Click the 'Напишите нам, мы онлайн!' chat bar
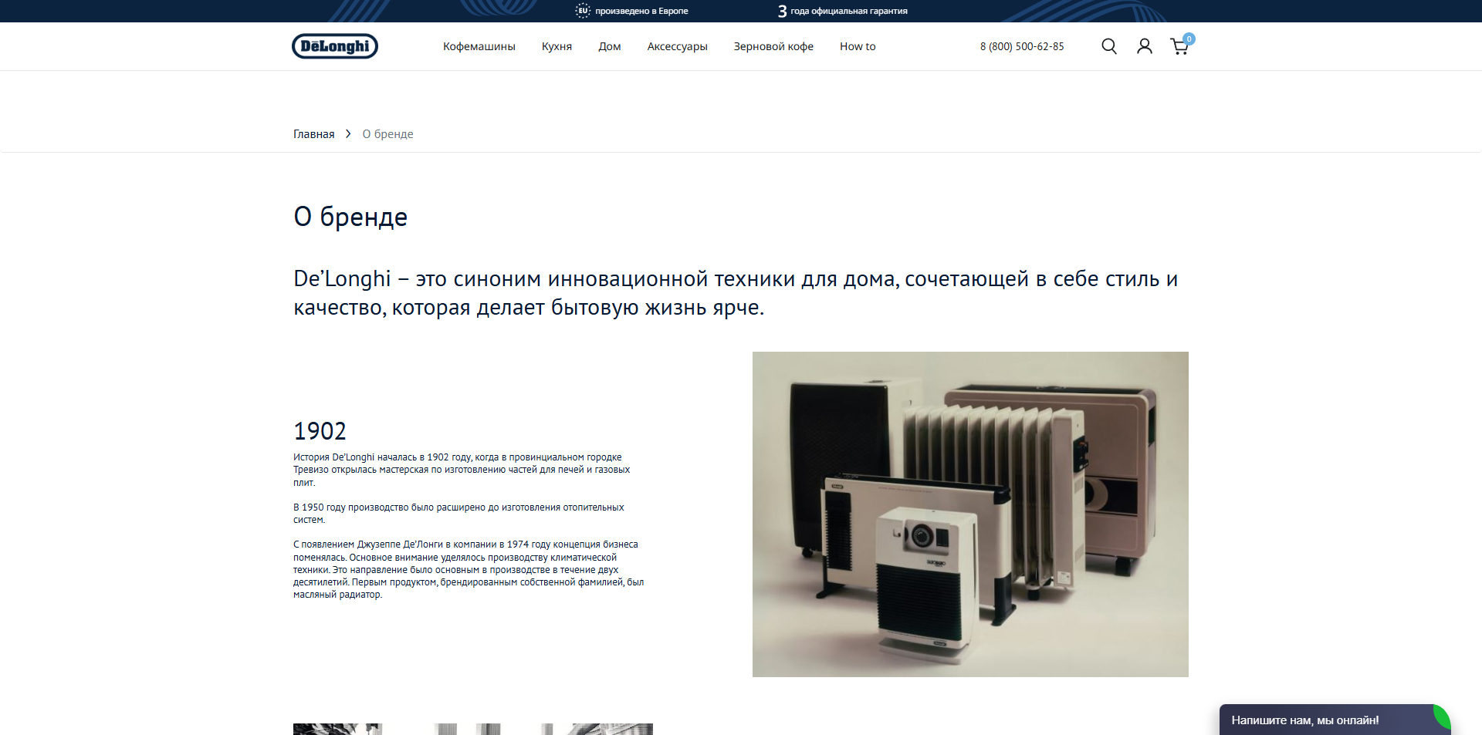Viewport: 1482px width, 735px height. [1304, 720]
